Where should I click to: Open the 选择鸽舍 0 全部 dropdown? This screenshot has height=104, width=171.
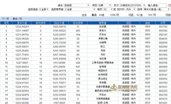pos(44,9)
